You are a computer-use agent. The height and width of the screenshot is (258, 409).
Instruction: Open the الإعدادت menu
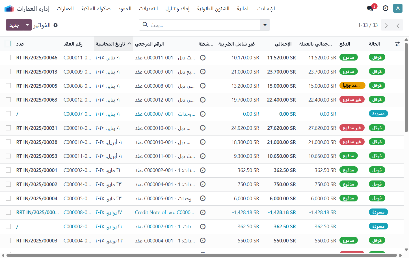pyautogui.click(x=266, y=8)
